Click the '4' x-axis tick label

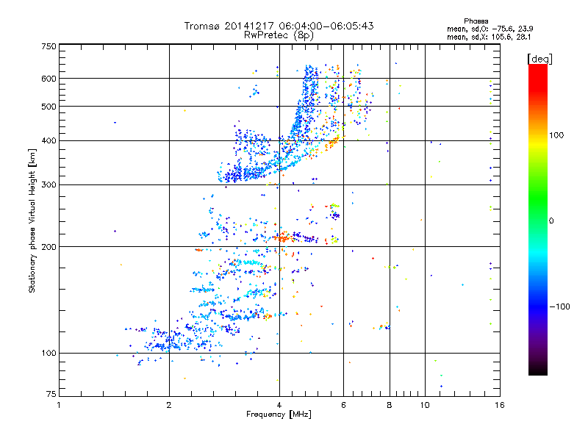[279, 405]
